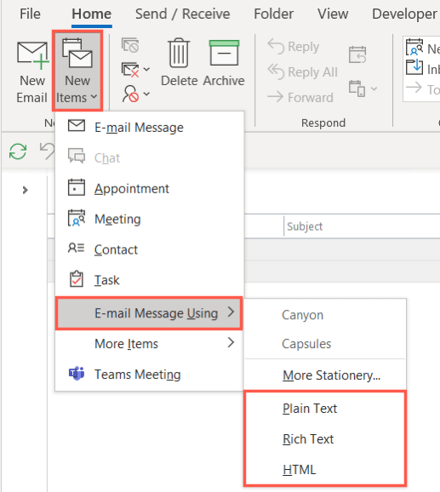Open the More Items submenu
The width and height of the screenshot is (440, 492).
click(149, 343)
